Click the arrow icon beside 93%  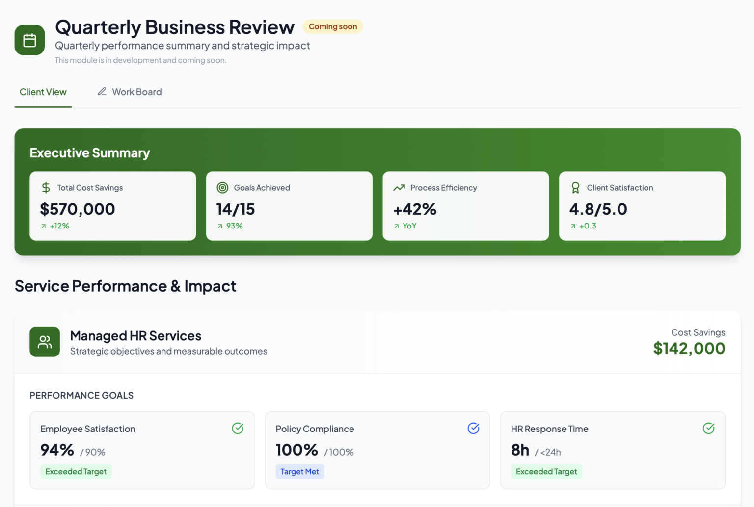pos(220,226)
